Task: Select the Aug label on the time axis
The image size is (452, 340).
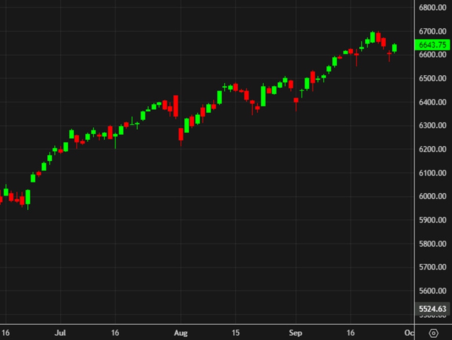Action: click(x=181, y=333)
